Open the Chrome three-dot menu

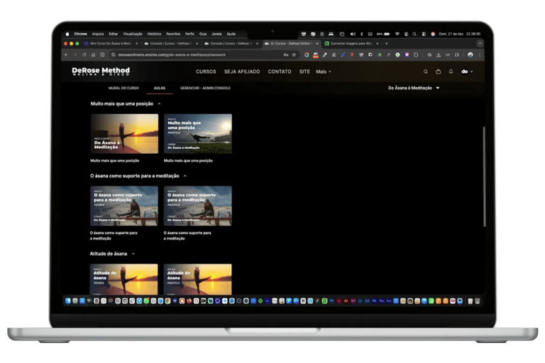(x=480, y=55)
